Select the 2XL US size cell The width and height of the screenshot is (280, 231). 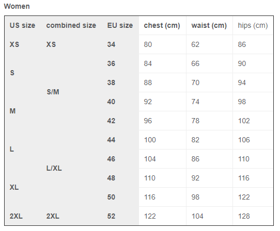16,216
